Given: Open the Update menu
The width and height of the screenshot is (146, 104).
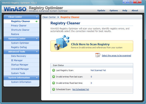Looking at the screenshot, I should pyautogui.click(x=101, y=11).
